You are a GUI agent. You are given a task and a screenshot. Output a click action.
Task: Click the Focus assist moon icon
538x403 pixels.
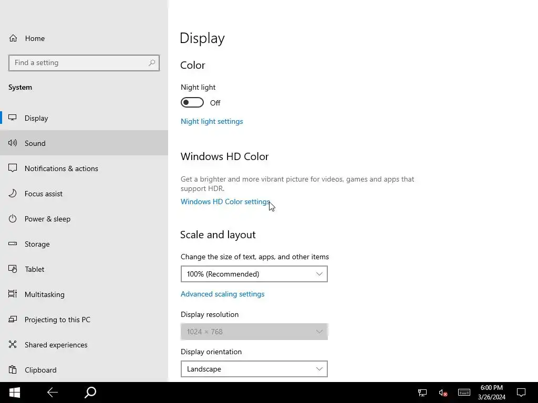[13, 193]
